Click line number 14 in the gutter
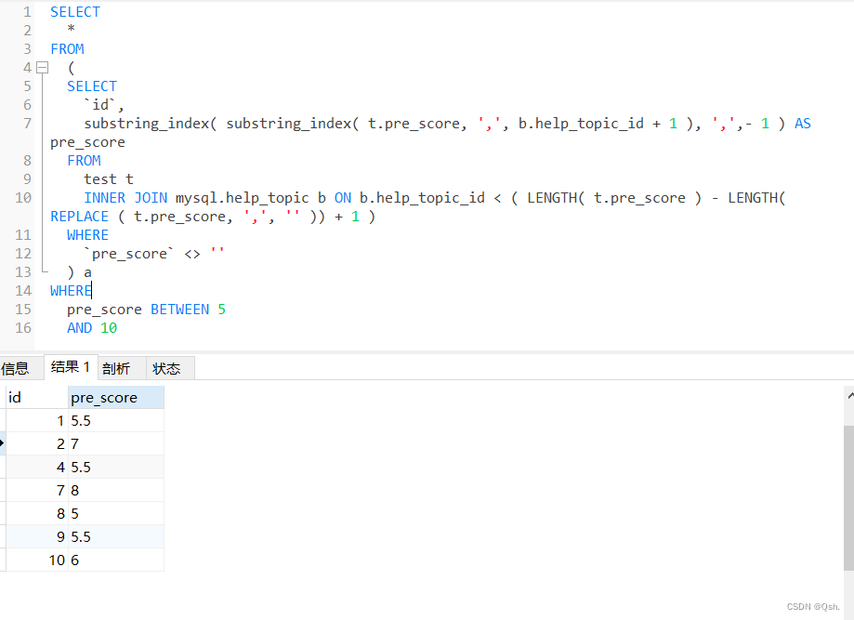 pos(22,290)
